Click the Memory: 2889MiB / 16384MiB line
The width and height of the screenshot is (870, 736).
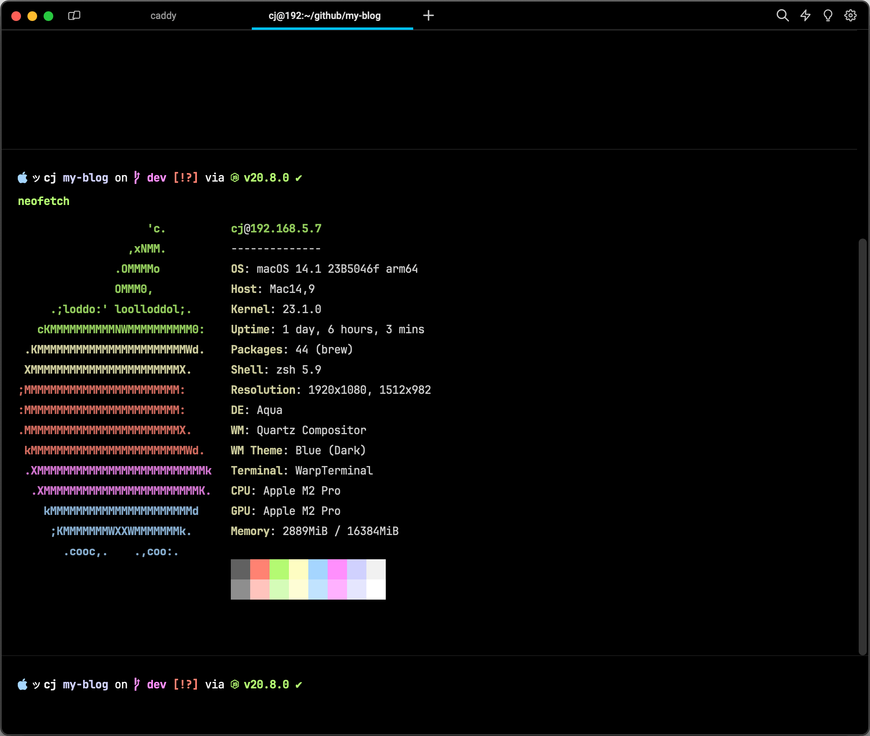point(315,531)
